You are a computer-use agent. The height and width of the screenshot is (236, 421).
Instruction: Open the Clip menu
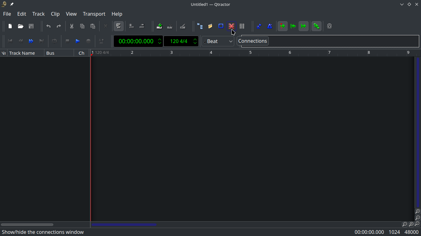55,14
